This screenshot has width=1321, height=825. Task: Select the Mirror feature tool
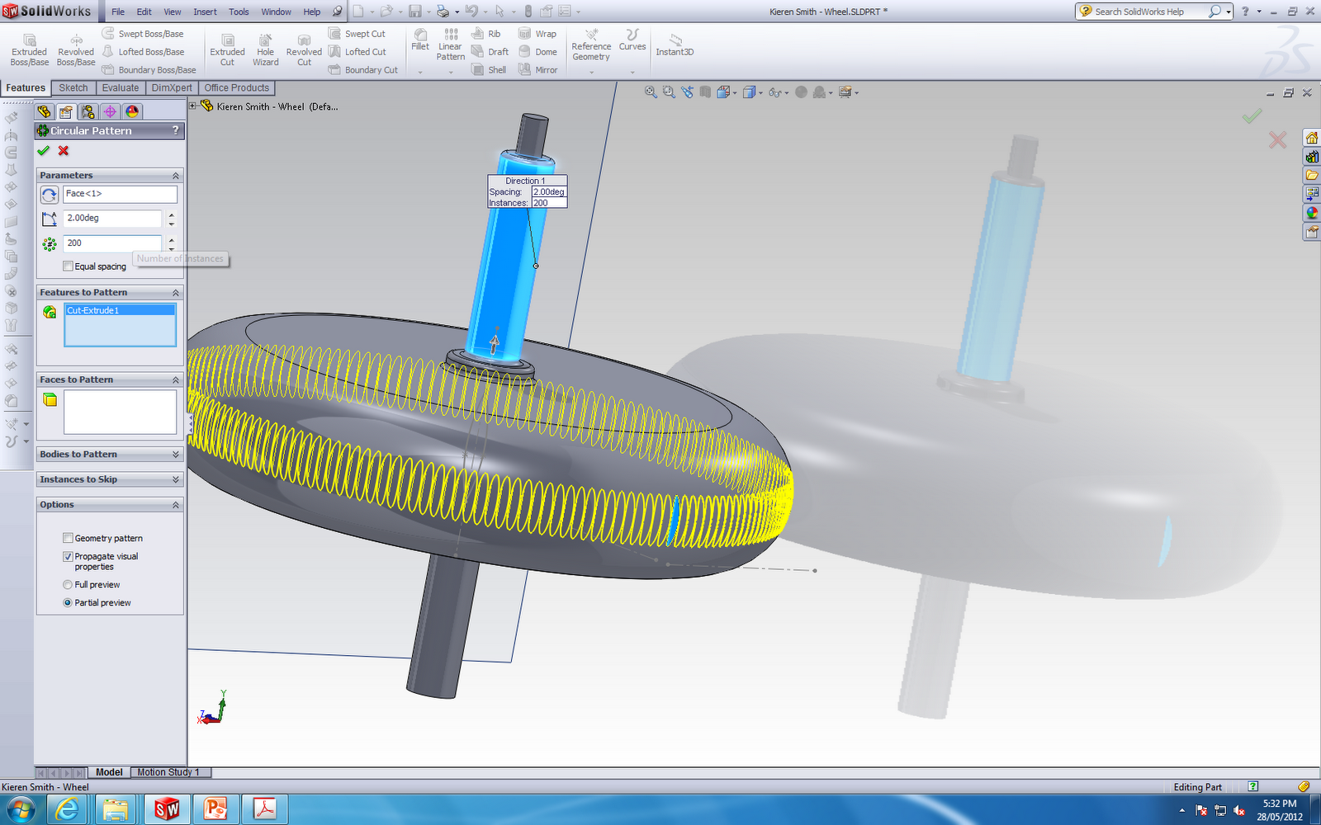pyautogui.click(x=538, y=70)
